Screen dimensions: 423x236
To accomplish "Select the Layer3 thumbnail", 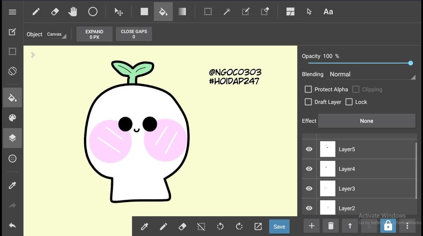I will tap(328, 188).
